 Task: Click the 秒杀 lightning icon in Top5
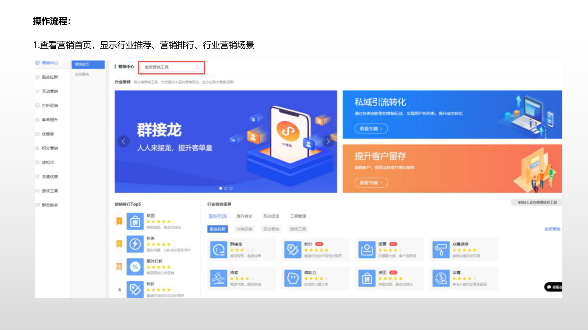click(135, 244)
